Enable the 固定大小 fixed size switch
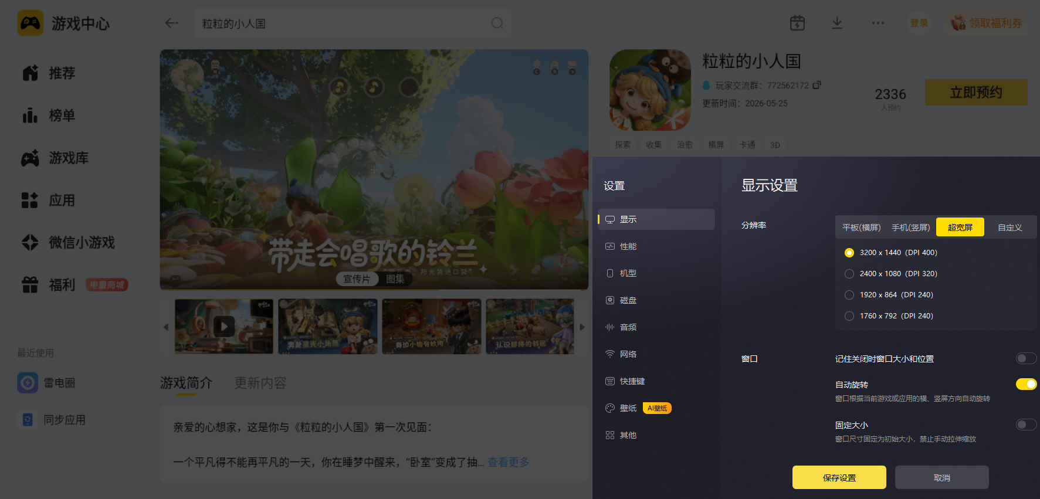The image size is (1040, 499). tap(1026, 425)
